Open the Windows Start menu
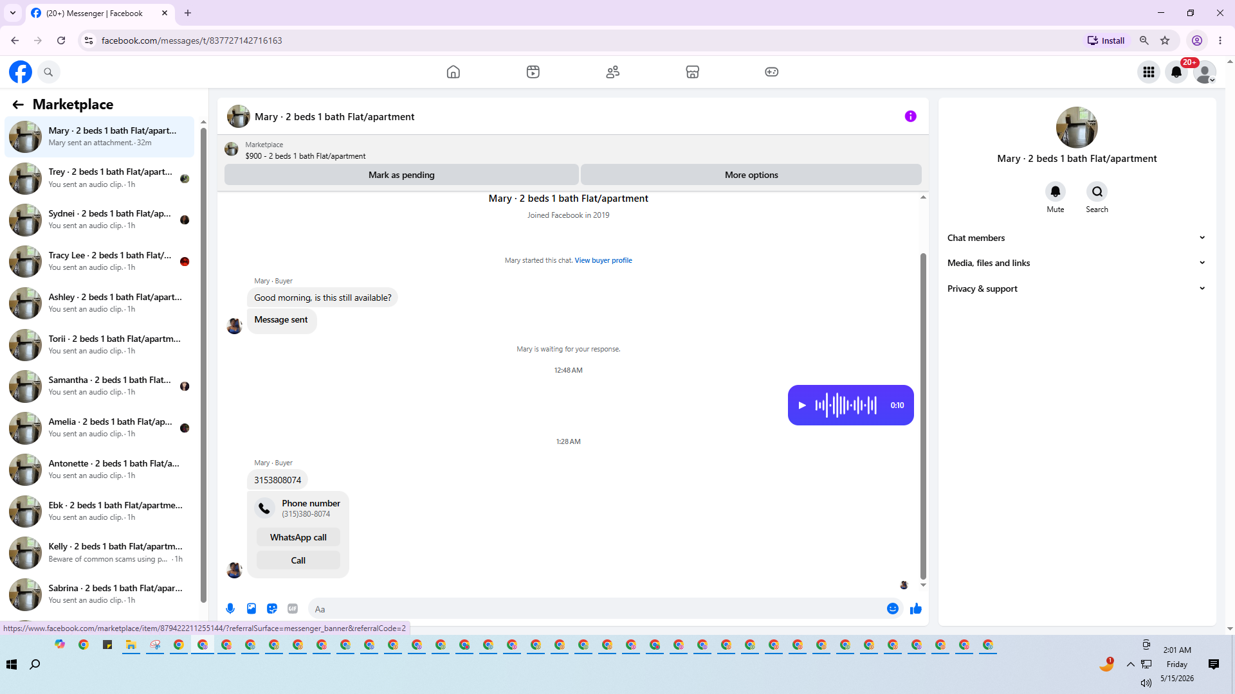The image size is (1235, 694). point(12,664)
